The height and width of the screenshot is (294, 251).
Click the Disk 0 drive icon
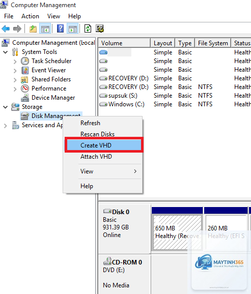[x=107, y=211]
